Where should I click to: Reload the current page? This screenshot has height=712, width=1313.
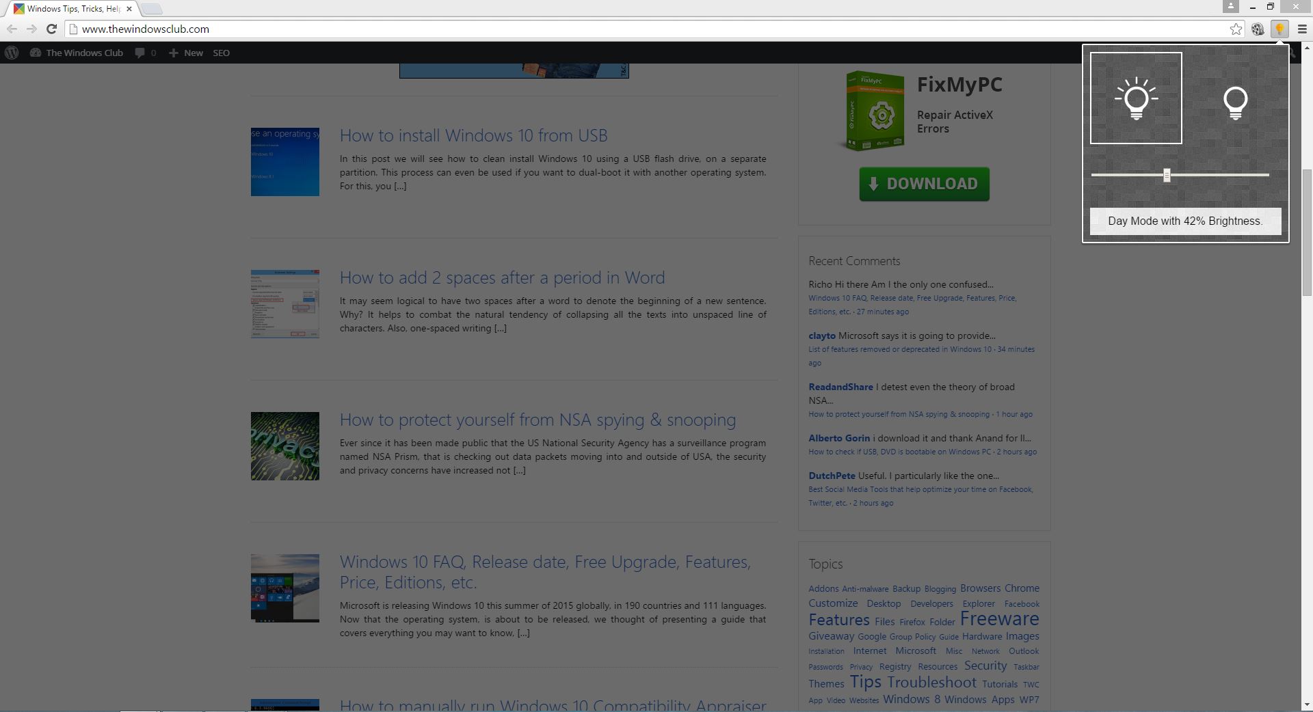51,29
